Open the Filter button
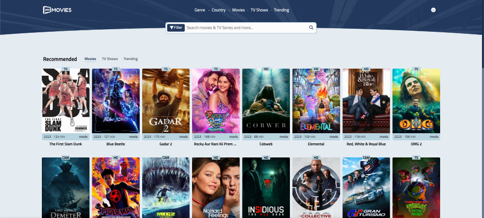This screenshot has width=484, height=218. coord(176,27)
